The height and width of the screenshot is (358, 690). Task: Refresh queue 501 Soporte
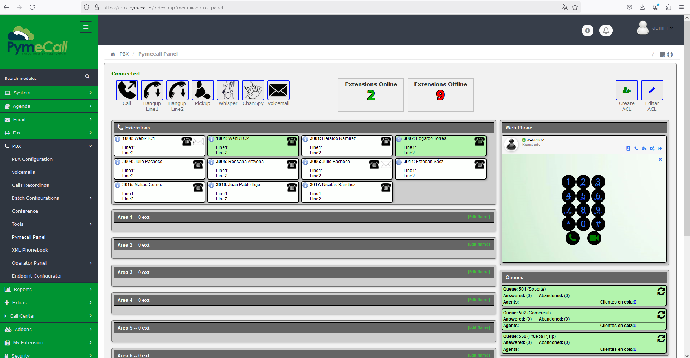(x=661, y=291)
